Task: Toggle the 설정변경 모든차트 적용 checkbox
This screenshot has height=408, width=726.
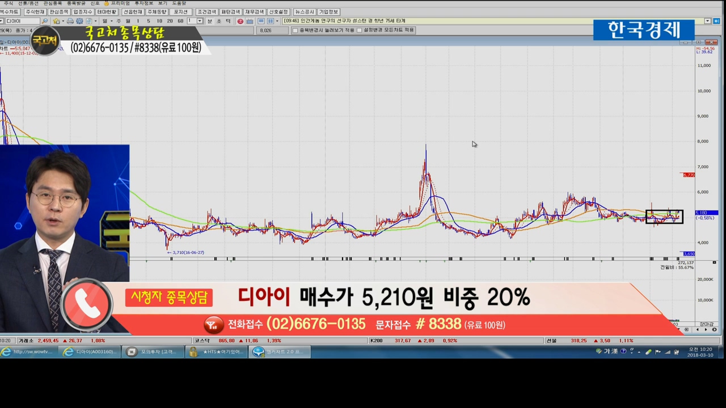Action: pyautogui.click(x=360, y=30)
